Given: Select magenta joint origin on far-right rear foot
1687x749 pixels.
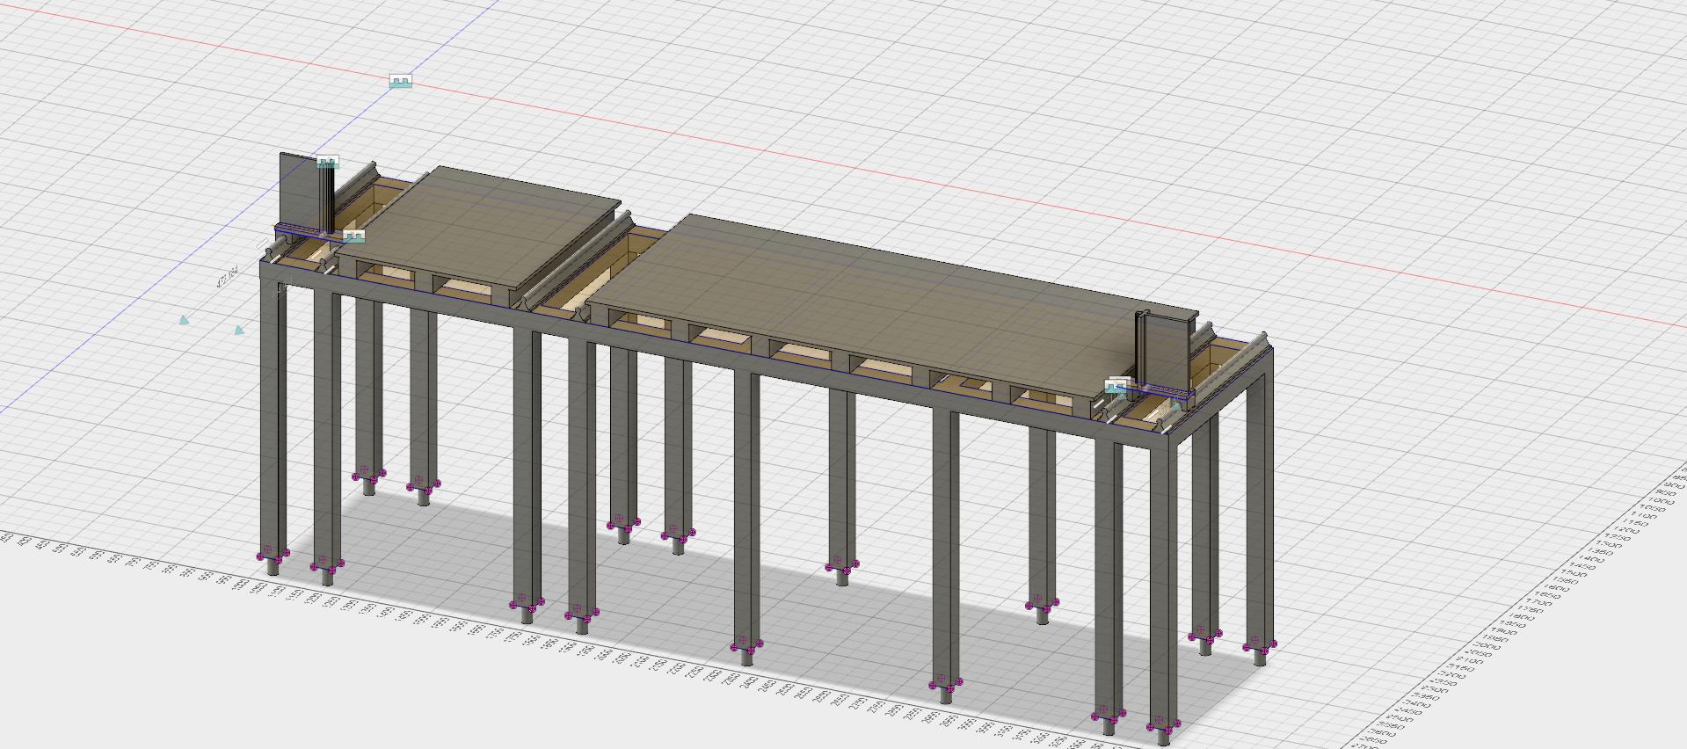Looking at the screenshot, I should tap(1259, 647).
